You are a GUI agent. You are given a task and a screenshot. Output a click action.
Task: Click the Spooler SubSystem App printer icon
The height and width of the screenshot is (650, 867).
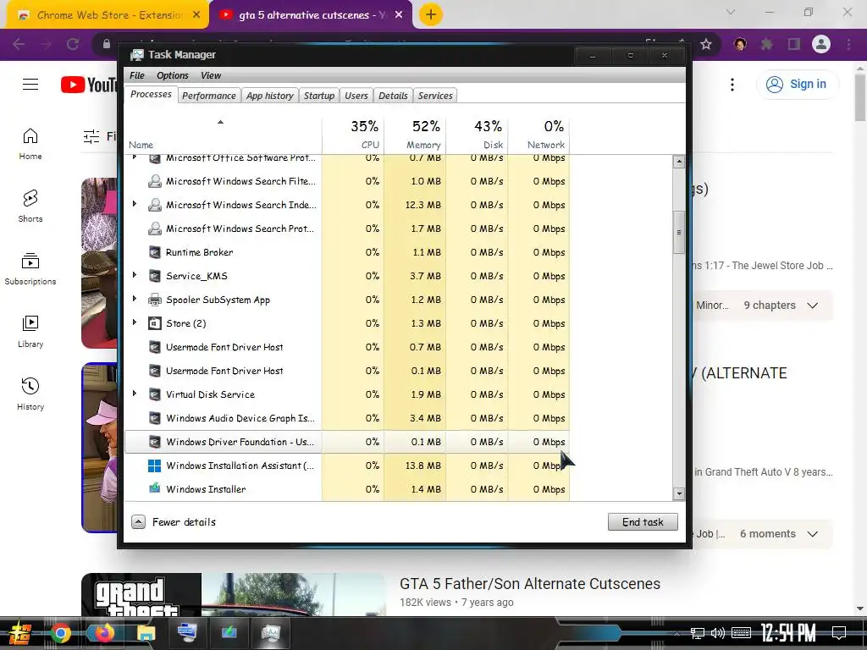pyautogui.click(x=155, y=300)
